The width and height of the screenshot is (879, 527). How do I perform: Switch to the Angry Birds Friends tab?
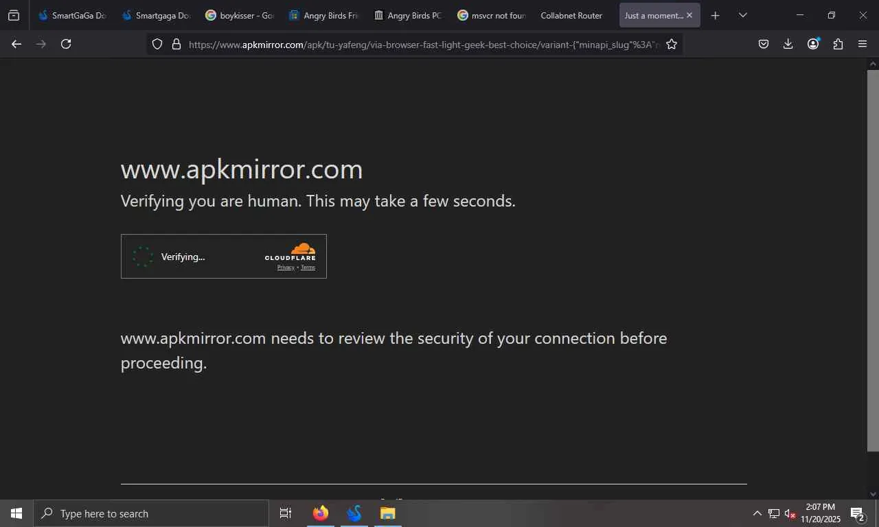click(x=323, y=15)
